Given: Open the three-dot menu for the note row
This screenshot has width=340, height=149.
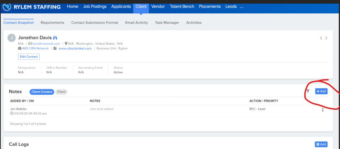Looking at the screenshot, I should 323,110.
